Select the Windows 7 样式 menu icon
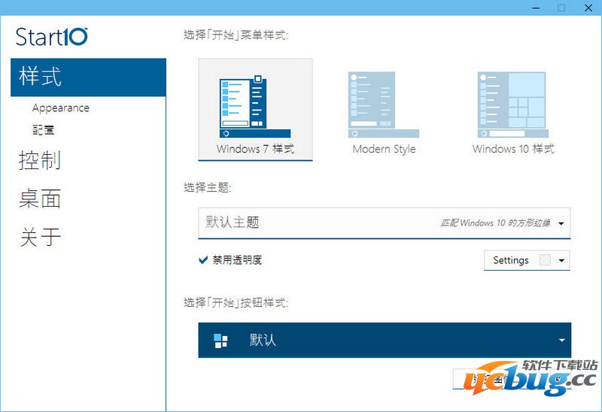Screen dimensions: 602x412 click(x=242, y=104)
